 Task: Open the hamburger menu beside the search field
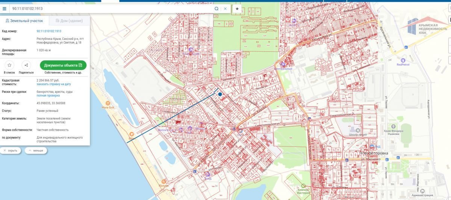pyautogui.click(x=5, y=8)
